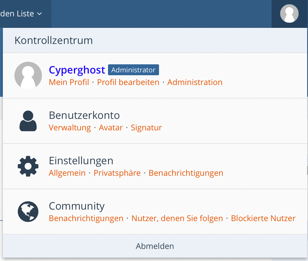View Nutzer, denen Sie folgen
The image size is (308, 261).
177,219
